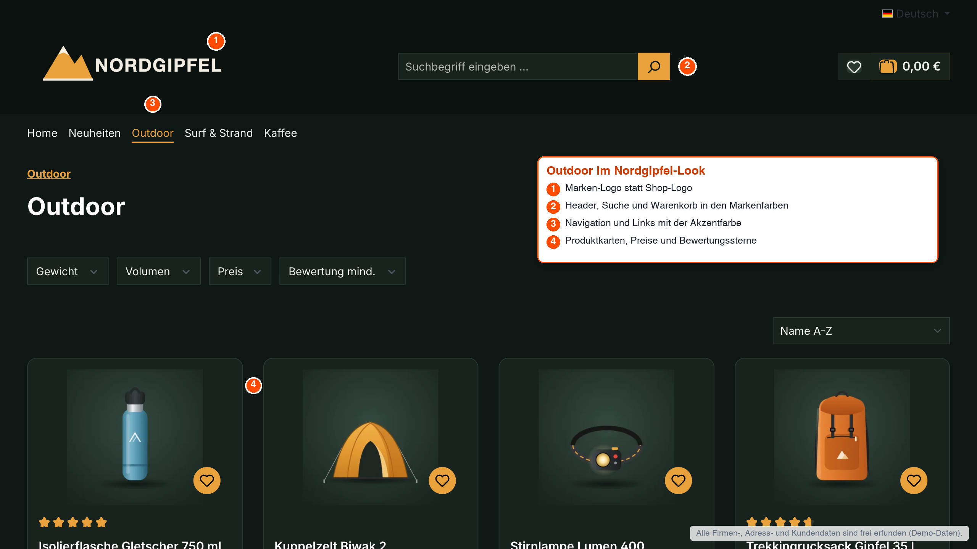Click the Outdoor breadcrumb link
The image size is (977, 549).
click(49, 174)
